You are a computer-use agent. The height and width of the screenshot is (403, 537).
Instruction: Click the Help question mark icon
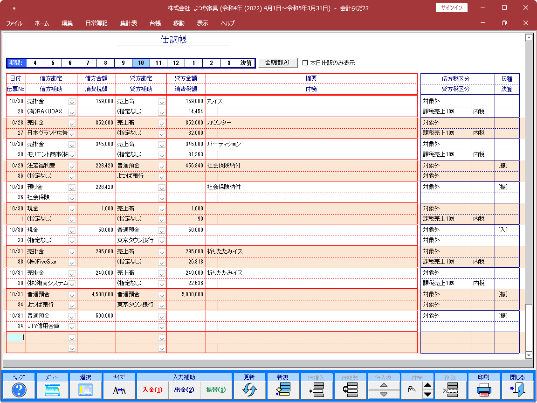point(19,390)
